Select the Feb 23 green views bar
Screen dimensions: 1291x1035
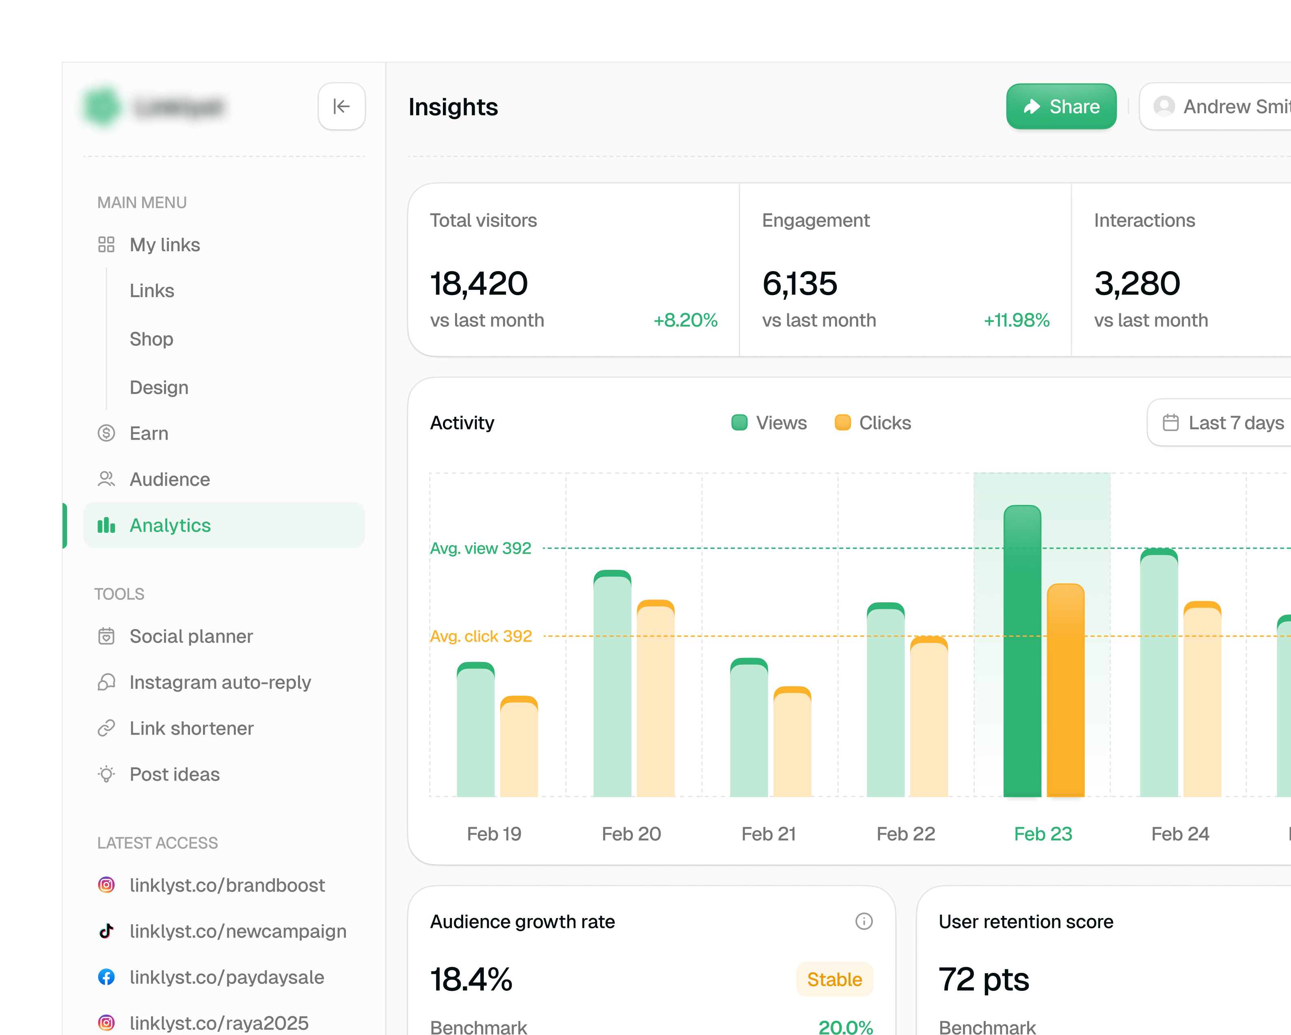click(1022, 651)
